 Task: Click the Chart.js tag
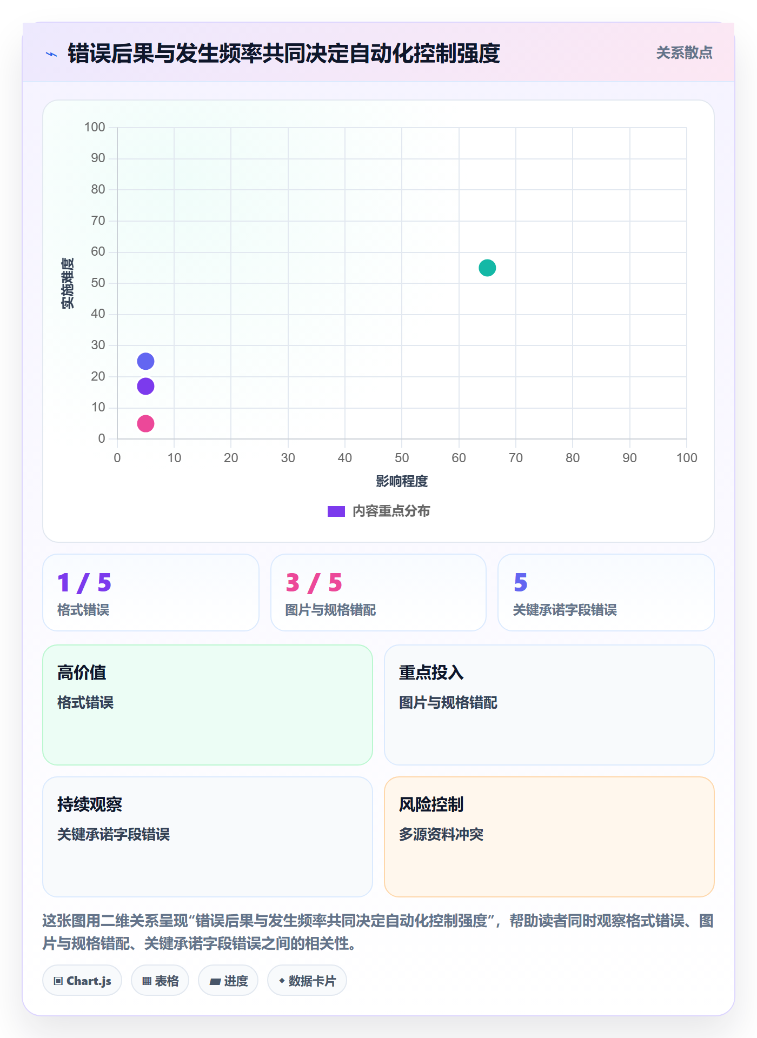point(82,980)
